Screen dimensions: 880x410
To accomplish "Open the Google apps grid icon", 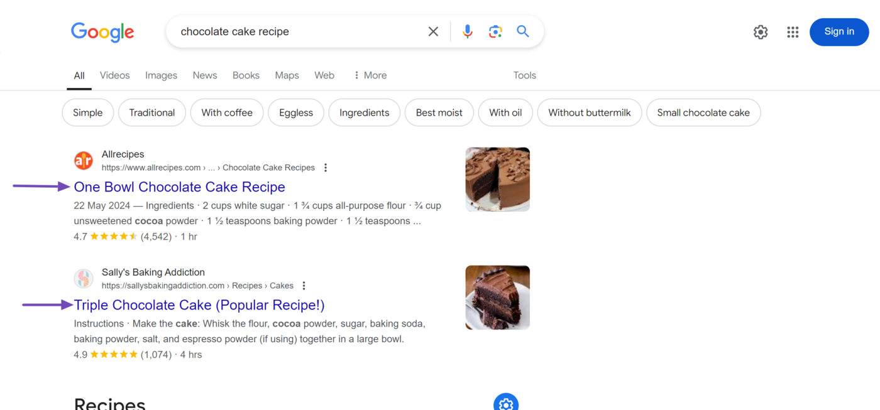I will click(x=793, y=32).
